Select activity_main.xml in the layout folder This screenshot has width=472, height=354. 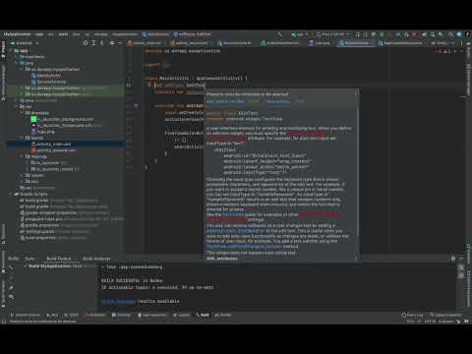(53, 145)
